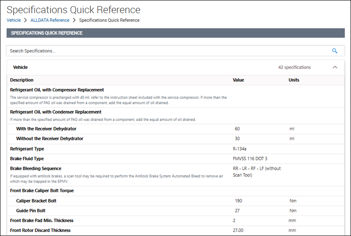Select the Description column header
This screenshot has width=351, height=236.
(22, 80)
